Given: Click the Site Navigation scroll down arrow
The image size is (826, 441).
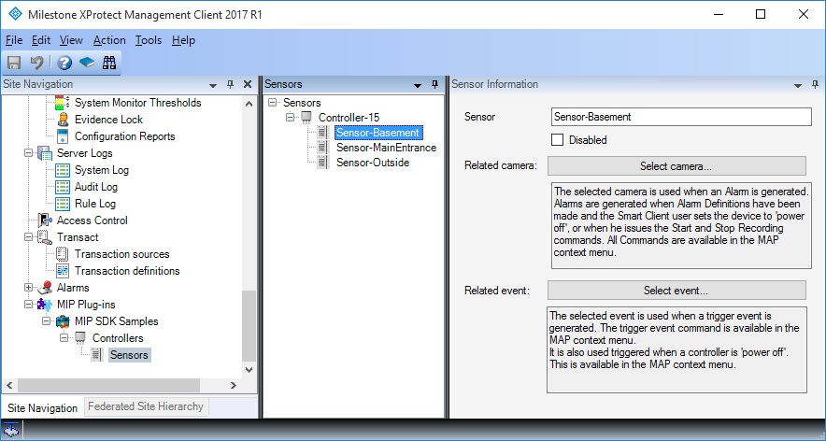Looking at the screenshot, I should tap(249, 370).
